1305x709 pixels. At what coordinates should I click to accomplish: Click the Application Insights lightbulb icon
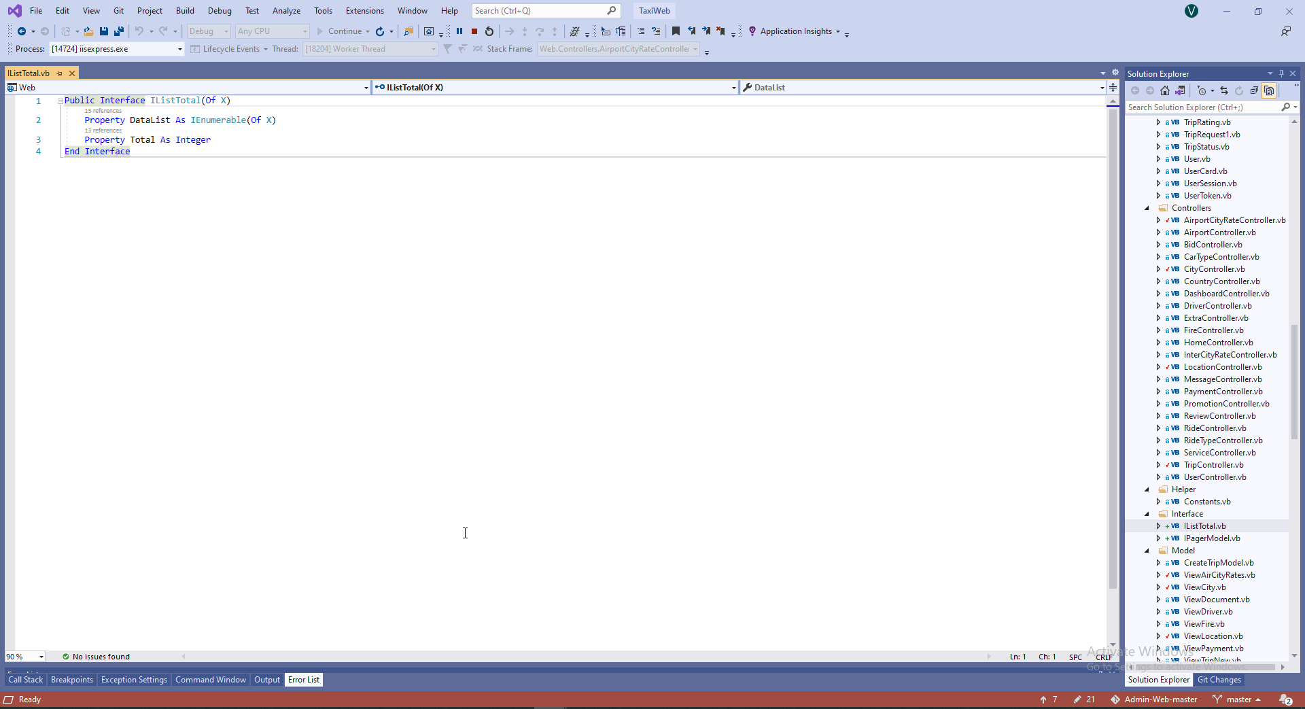[x=752, y=31]
